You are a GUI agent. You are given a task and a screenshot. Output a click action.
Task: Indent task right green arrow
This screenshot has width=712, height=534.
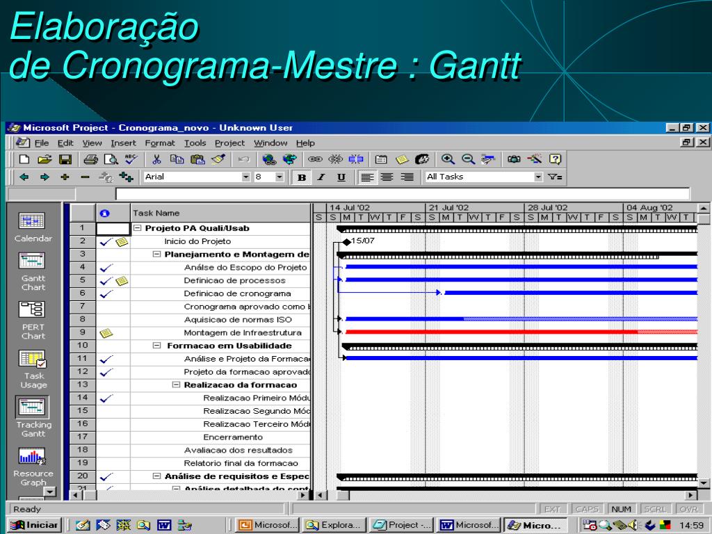[44, 177]
